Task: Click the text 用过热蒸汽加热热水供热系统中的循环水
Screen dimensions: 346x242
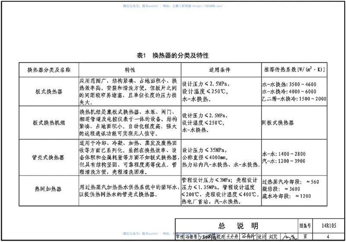Action: pyautogui.click(x=129, y=187)
